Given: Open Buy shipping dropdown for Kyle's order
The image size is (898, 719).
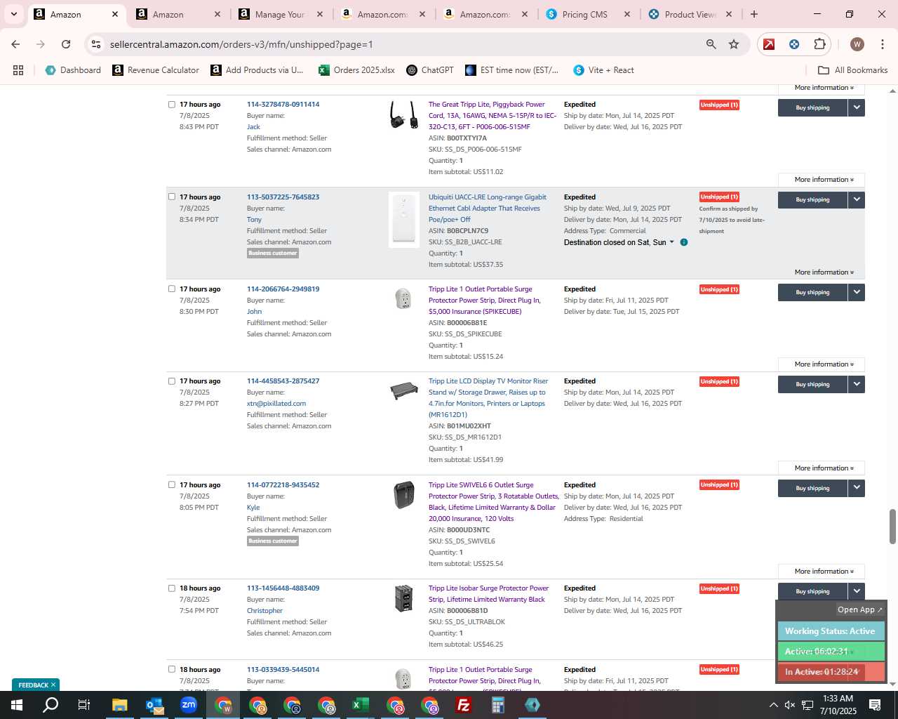Looking at the screenshot, I should 857,488.
